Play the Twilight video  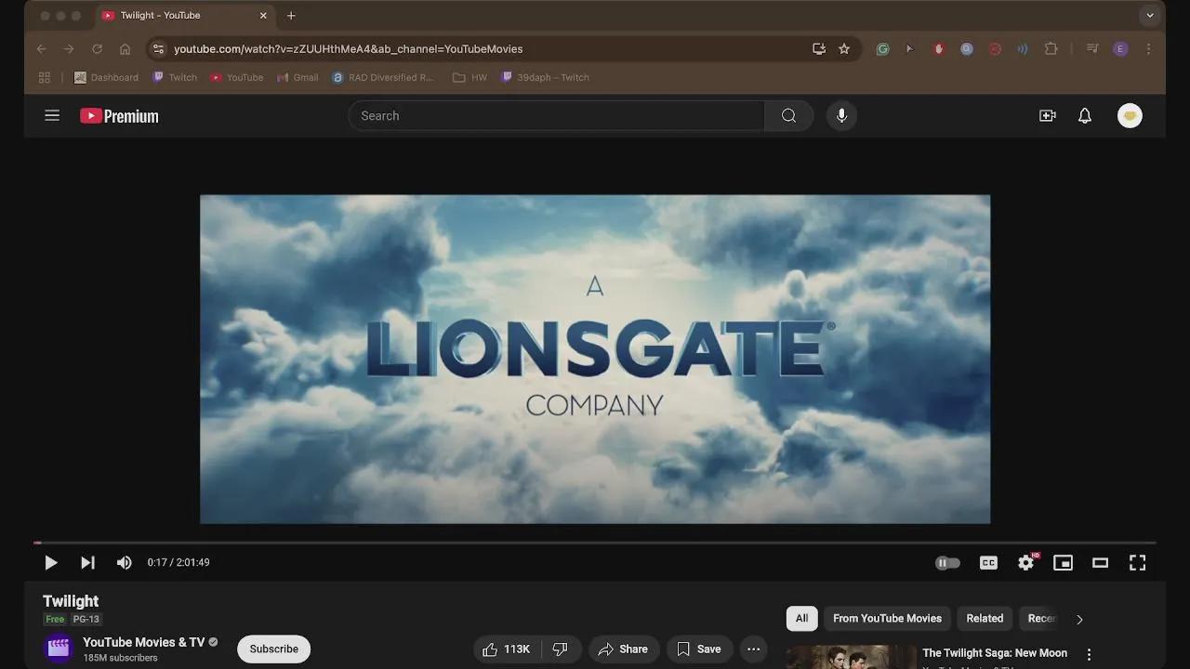(x=51, y=562)
